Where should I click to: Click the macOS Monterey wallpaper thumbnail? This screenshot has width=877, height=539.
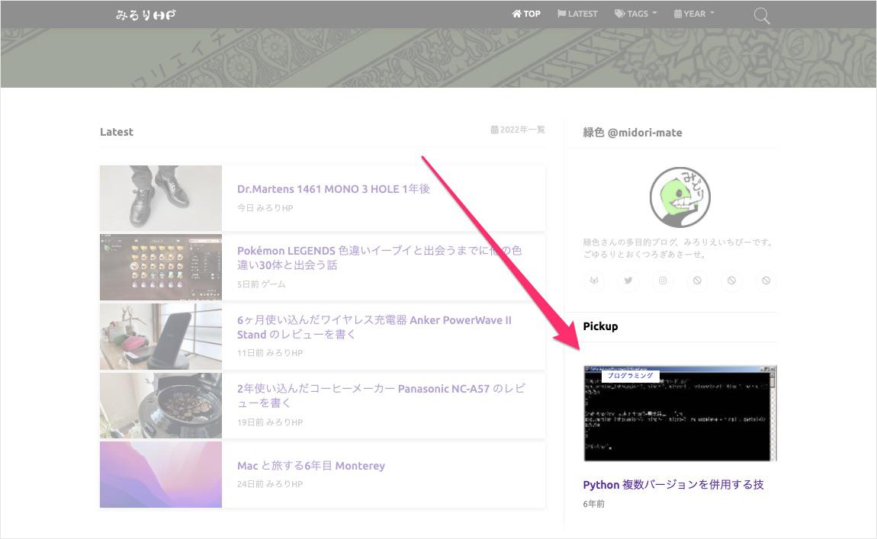(161, 475)
